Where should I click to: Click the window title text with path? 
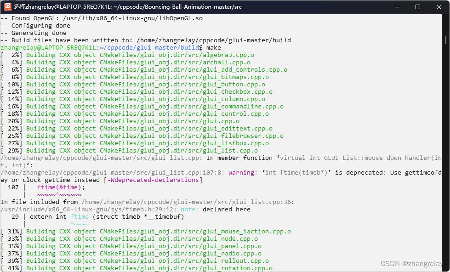click(x=128, y=7)
